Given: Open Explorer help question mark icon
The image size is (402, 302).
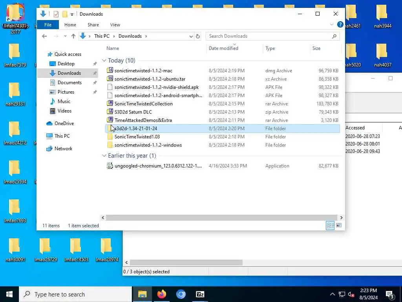Looking at the screenshot, I should coord(340,24).
